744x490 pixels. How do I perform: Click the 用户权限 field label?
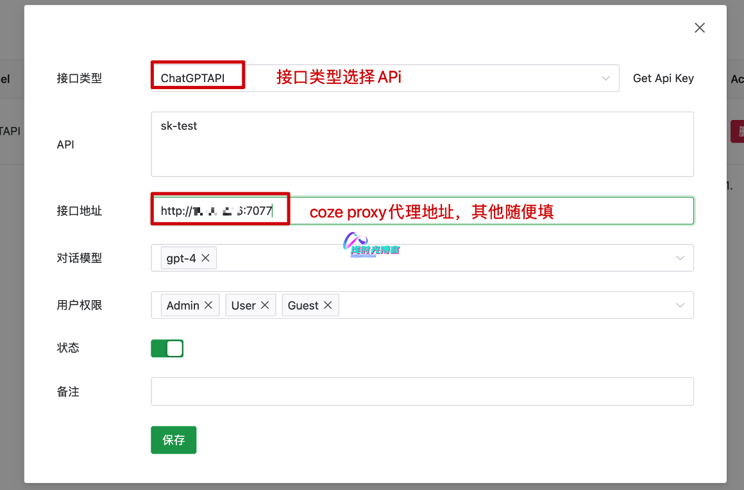[80, 305]
